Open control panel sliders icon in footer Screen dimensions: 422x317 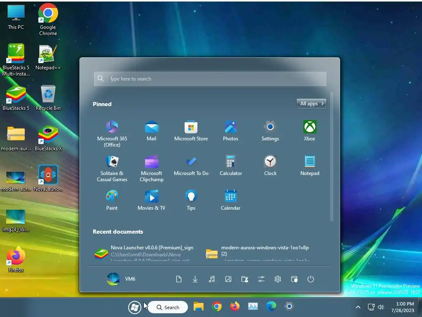[261, 279]
